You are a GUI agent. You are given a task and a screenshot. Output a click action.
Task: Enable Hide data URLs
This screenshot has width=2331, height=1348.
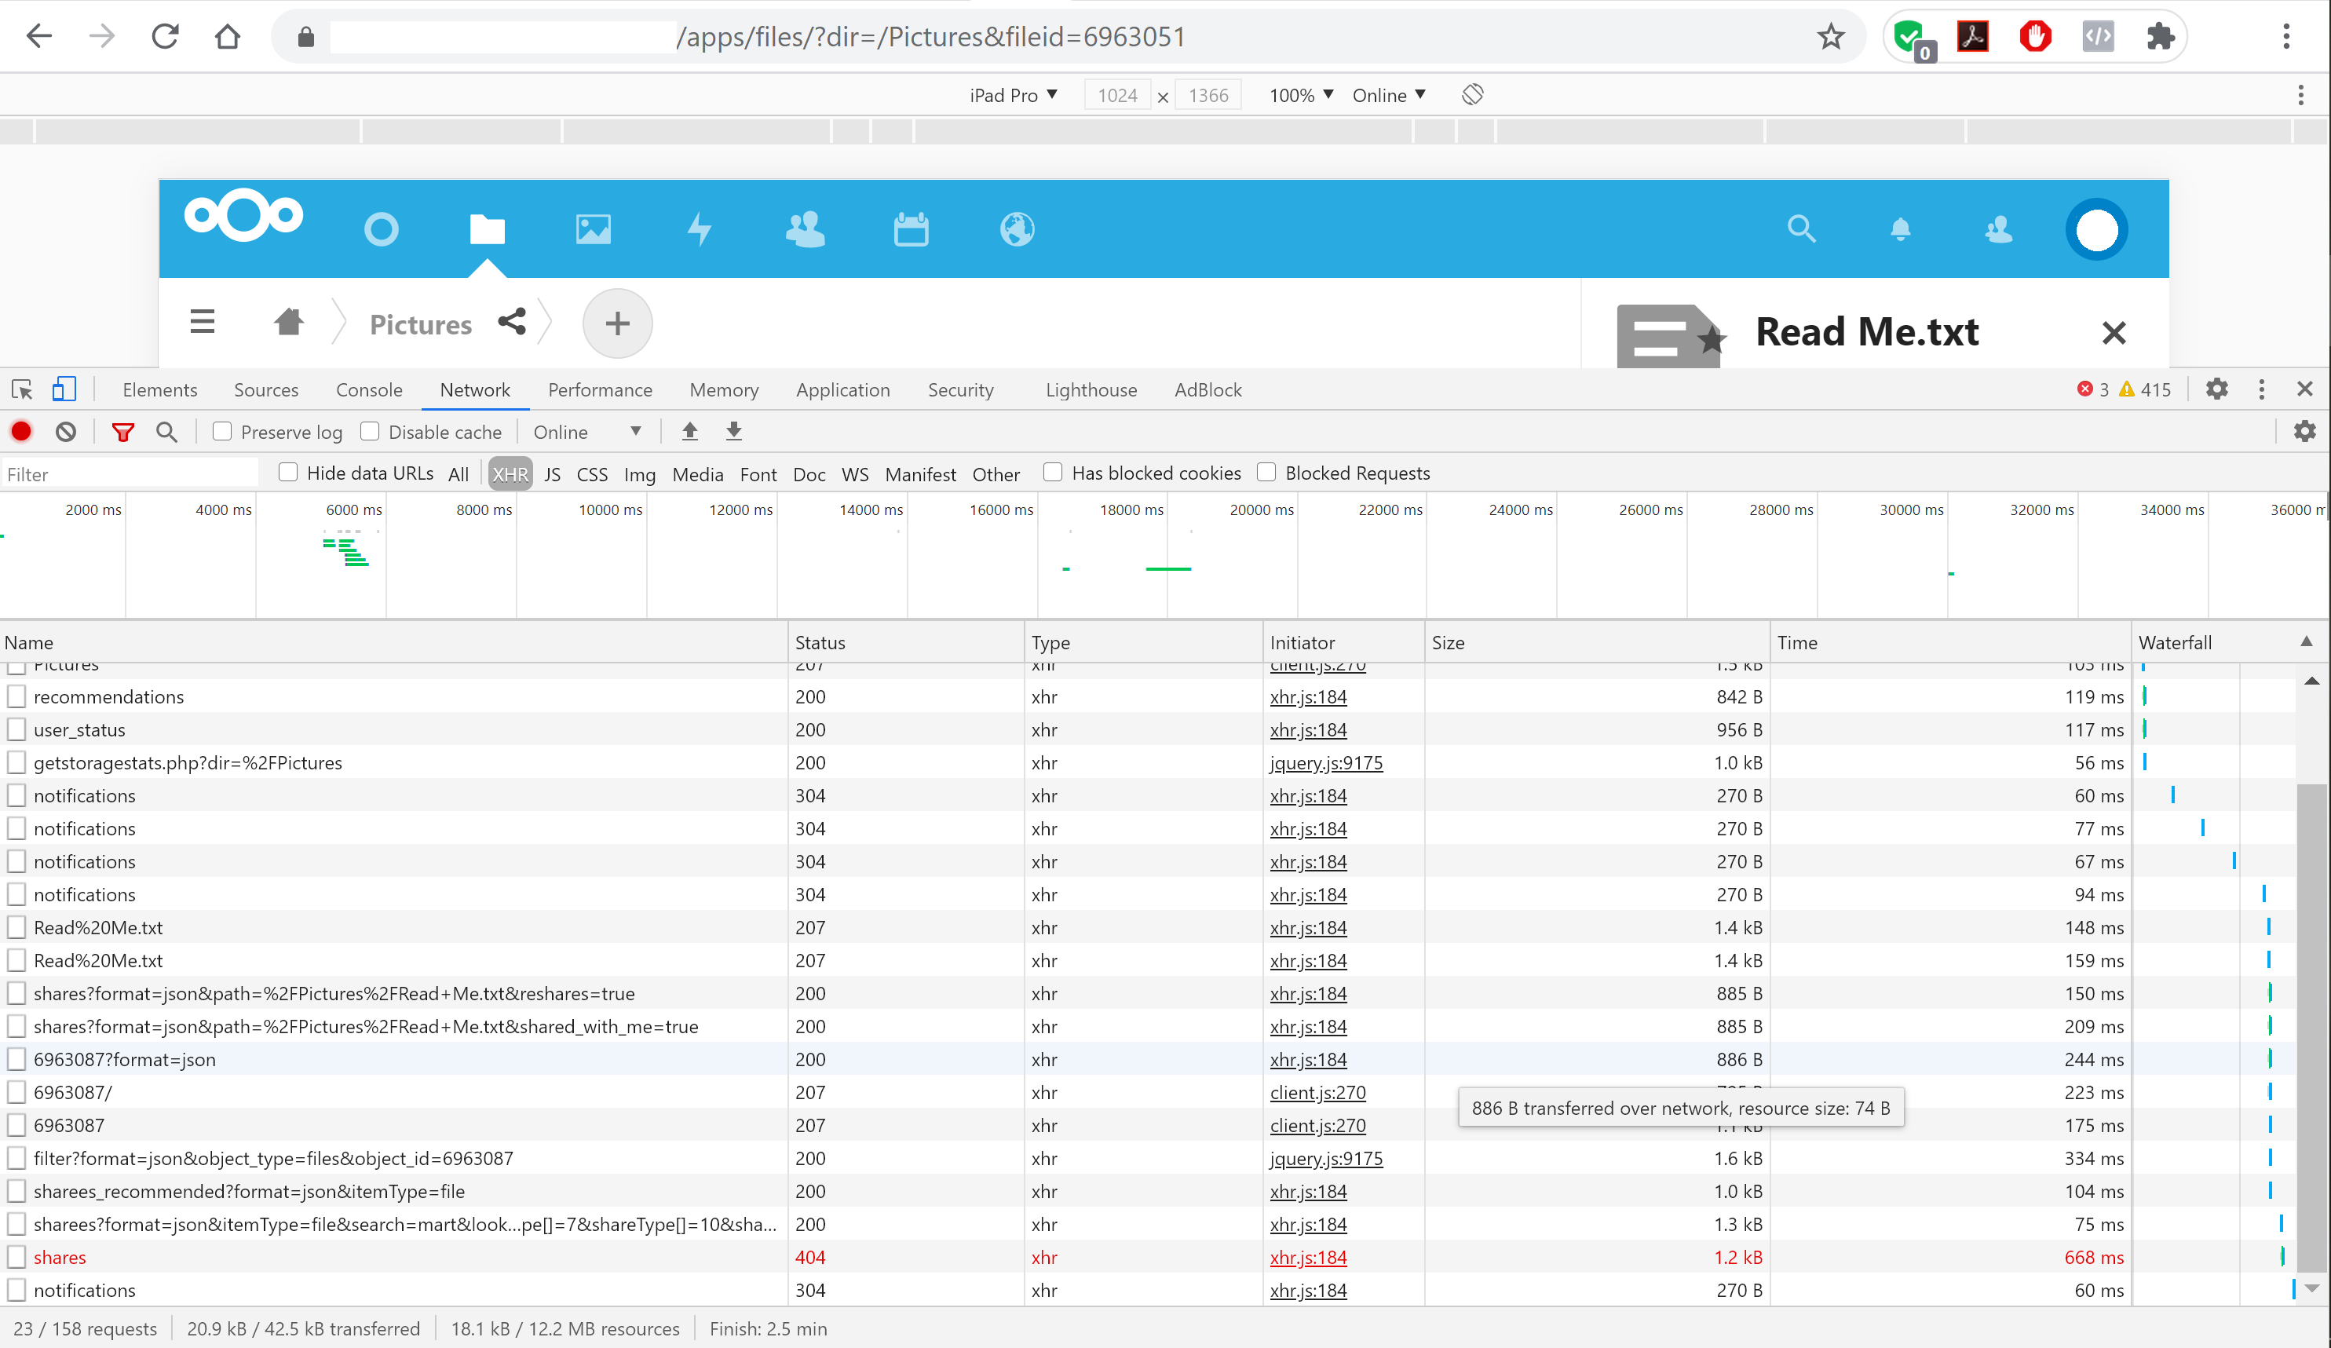coord(287,472)
